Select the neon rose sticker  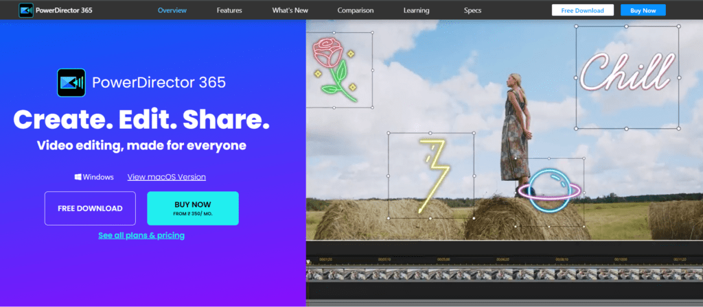336,70
